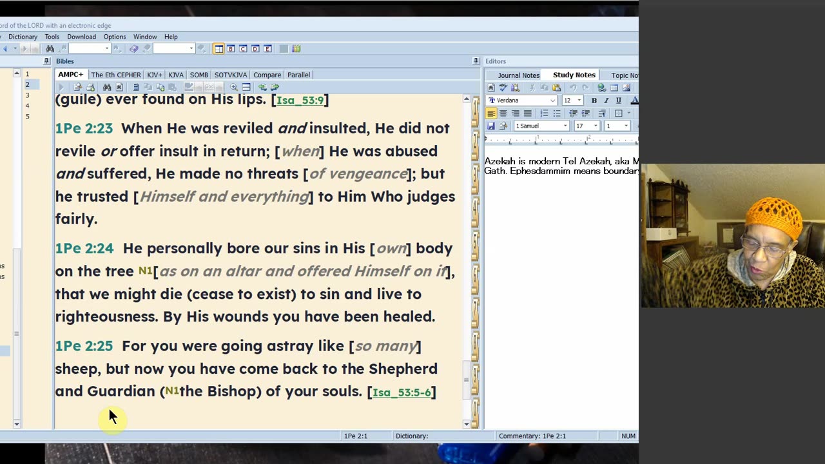Screen dimensions: 825x464
Task: Switch to the Study Notes tab
Action: (574, 75)
